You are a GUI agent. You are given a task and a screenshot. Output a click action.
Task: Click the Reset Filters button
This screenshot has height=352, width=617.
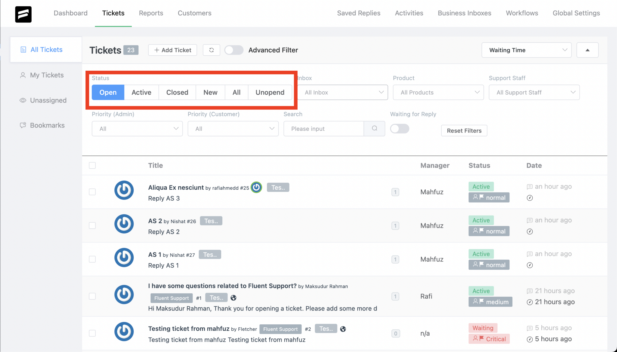pyautogui.click(x=464, y=130)
